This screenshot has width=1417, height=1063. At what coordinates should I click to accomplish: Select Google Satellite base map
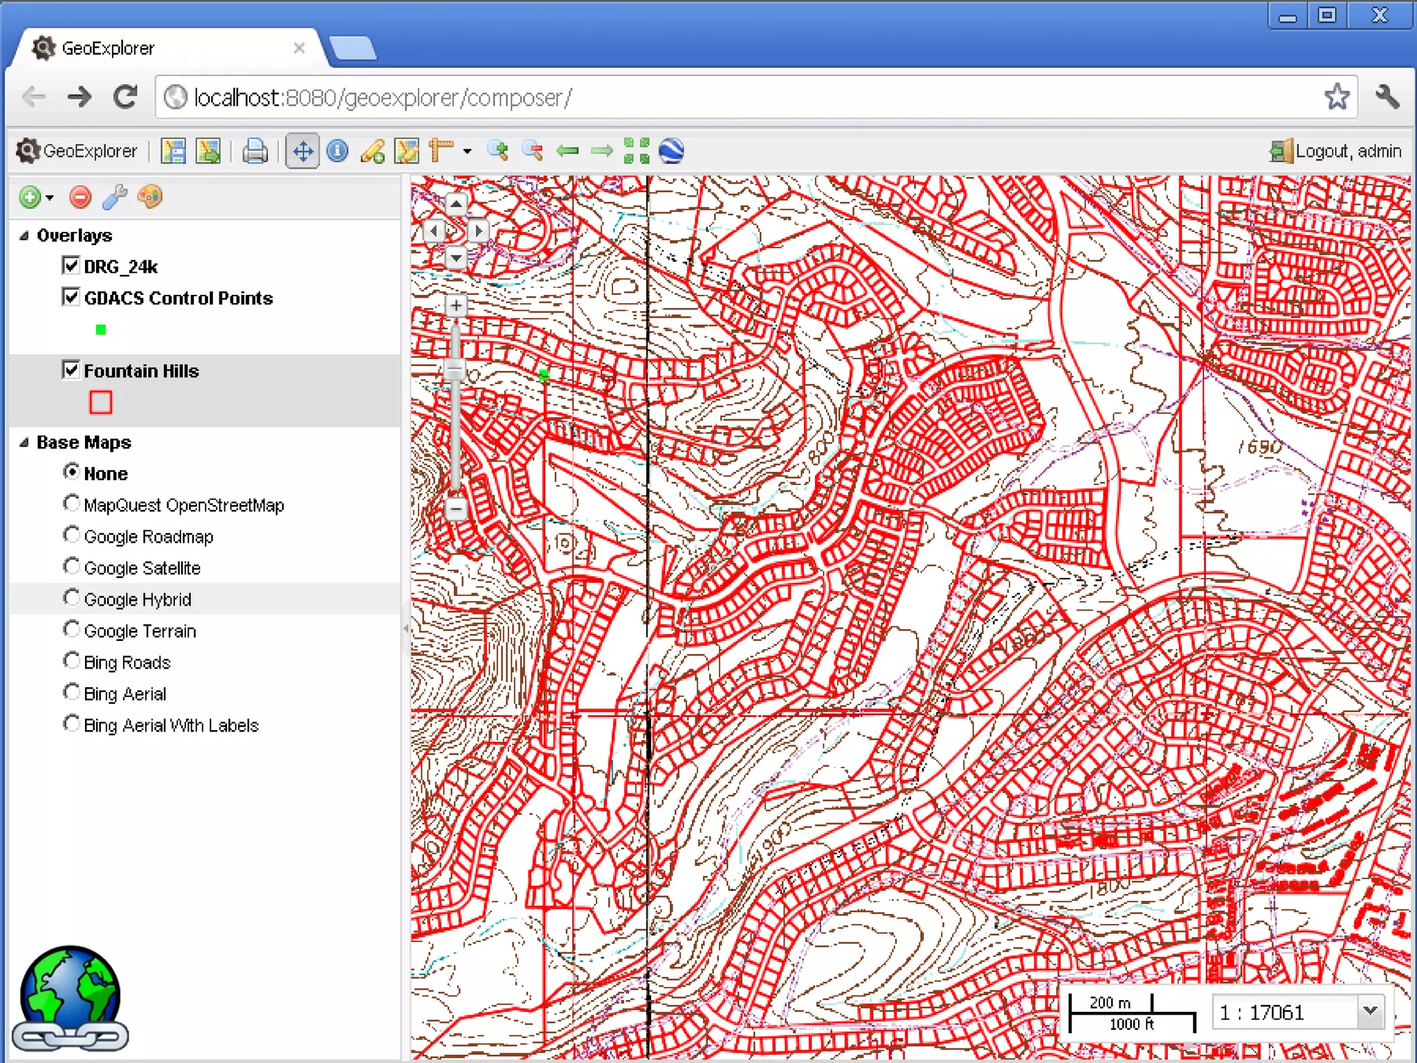coord(71,567)
